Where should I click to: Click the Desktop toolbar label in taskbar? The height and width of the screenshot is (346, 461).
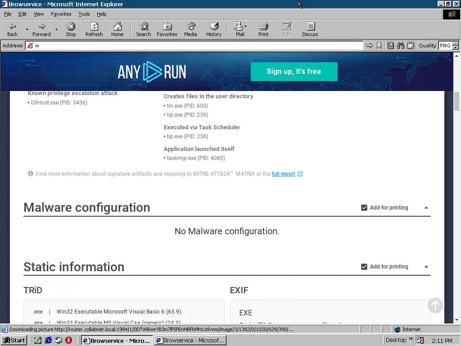(396, 340)
